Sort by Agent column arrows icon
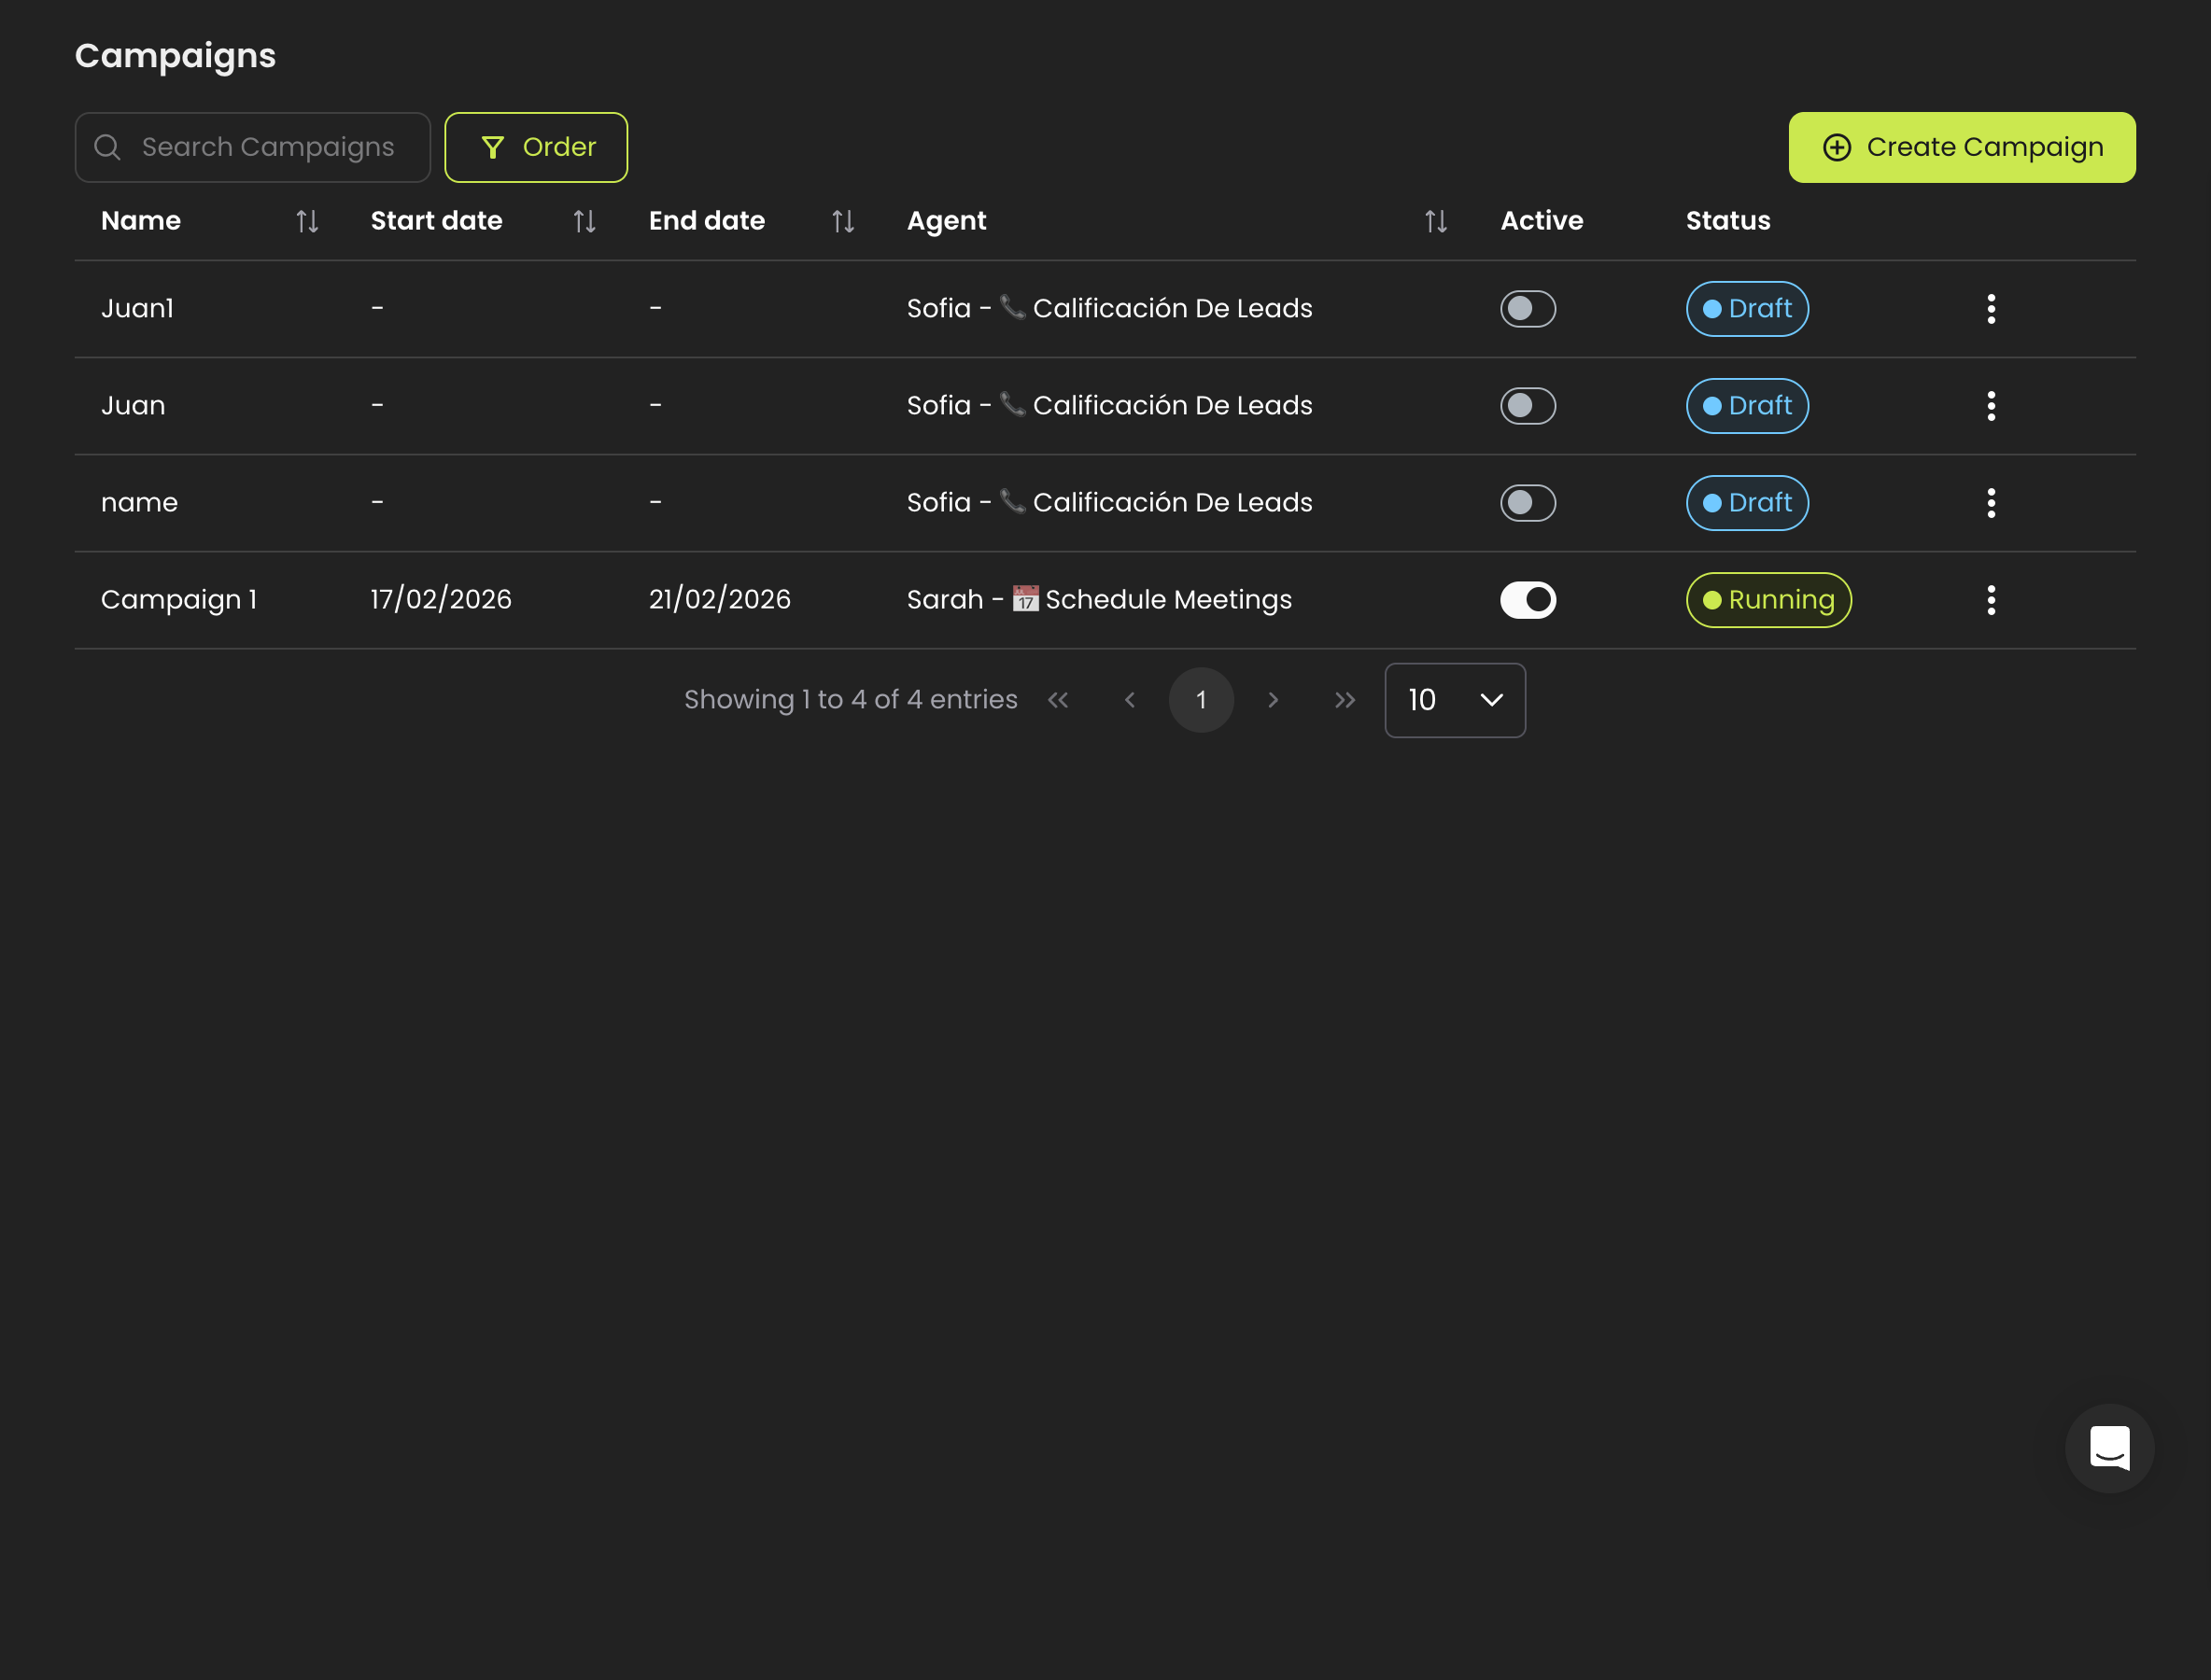 1436,221
